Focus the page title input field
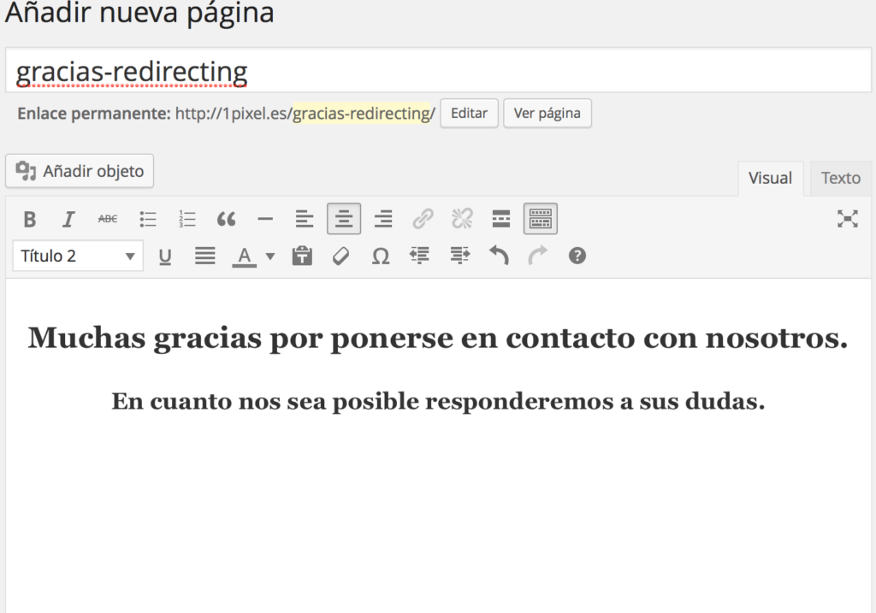876x613 pixels. [x=438, y=70]
